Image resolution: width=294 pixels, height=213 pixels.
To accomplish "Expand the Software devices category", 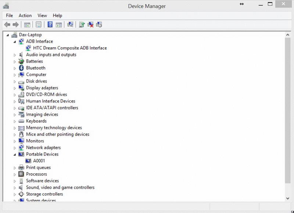I will coord(15,181).
